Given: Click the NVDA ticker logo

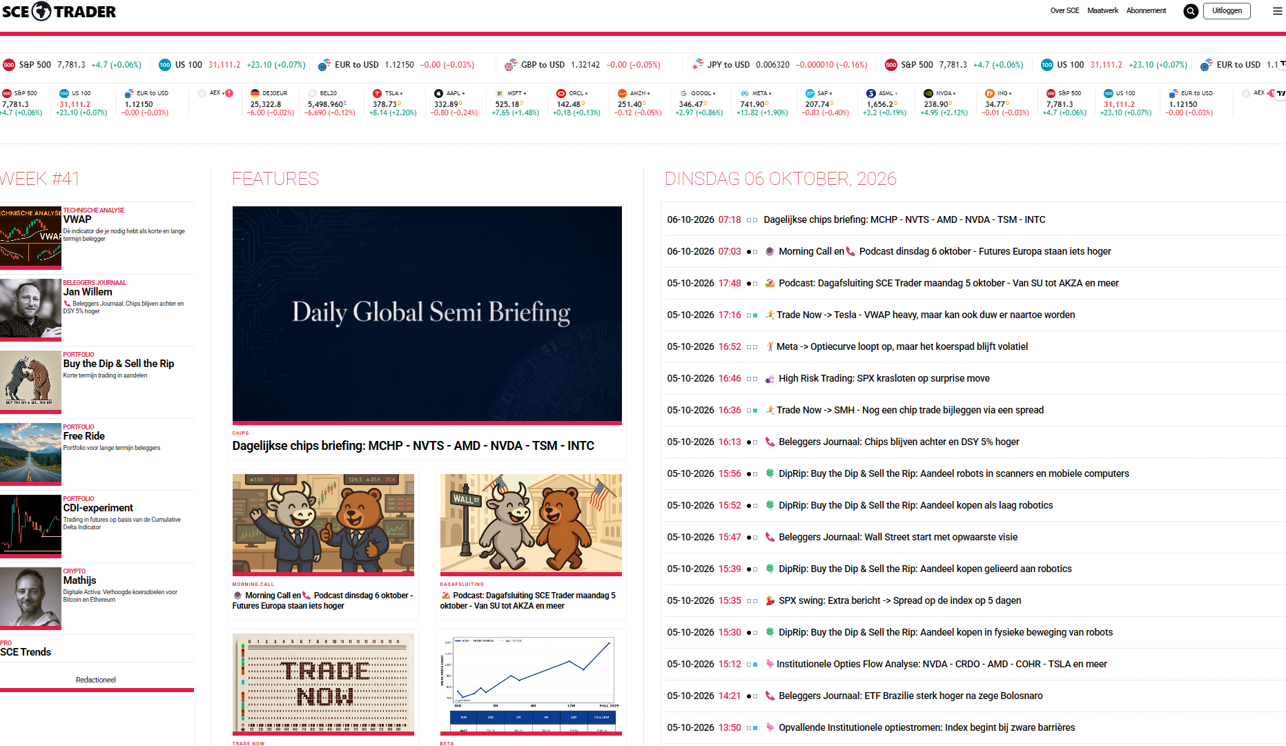Looking at the screenshot, I should click(x=928, y=93).
